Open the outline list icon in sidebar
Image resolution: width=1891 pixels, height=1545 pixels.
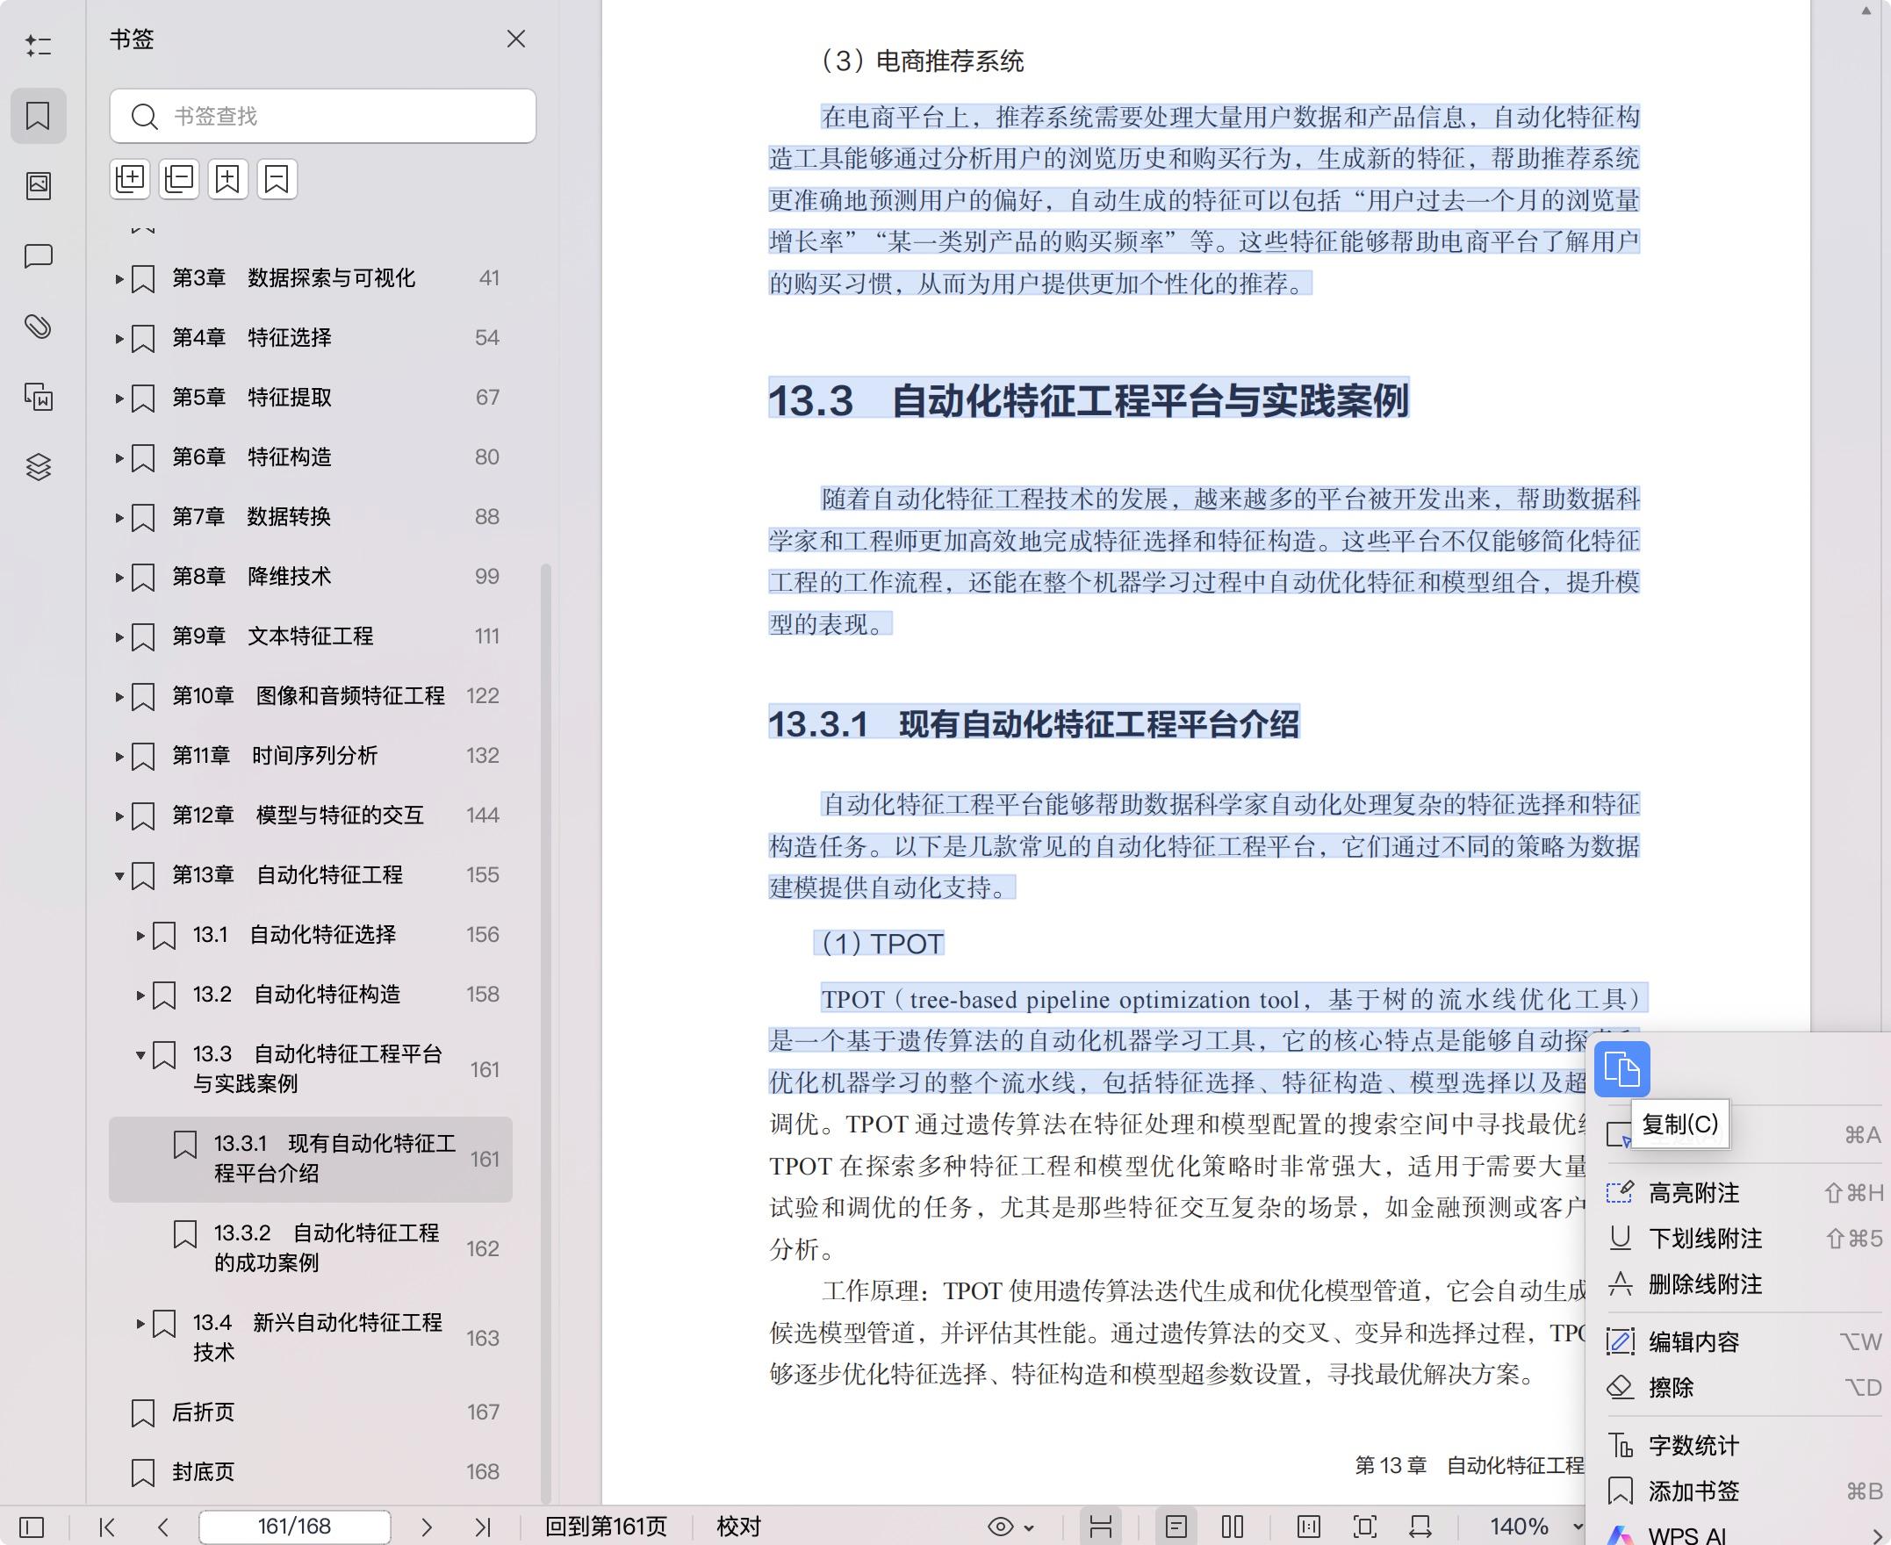click(39, 46)
